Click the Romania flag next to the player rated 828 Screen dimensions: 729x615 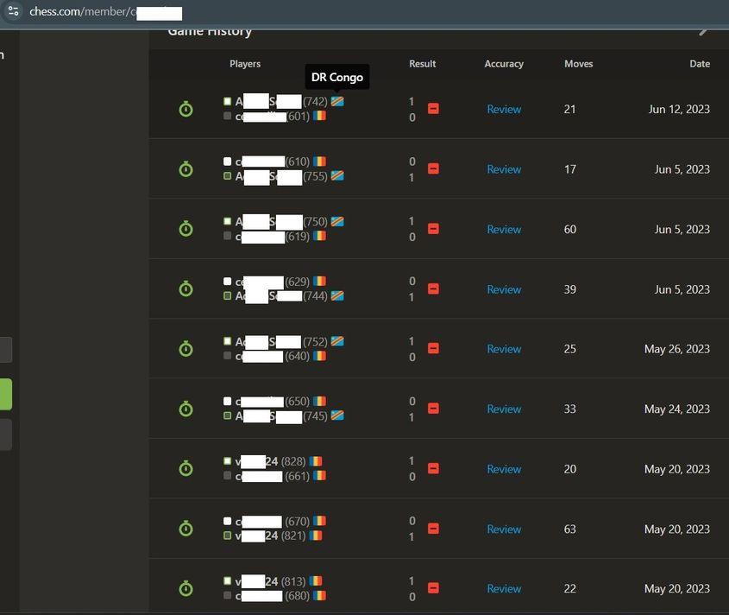(314, 461)
